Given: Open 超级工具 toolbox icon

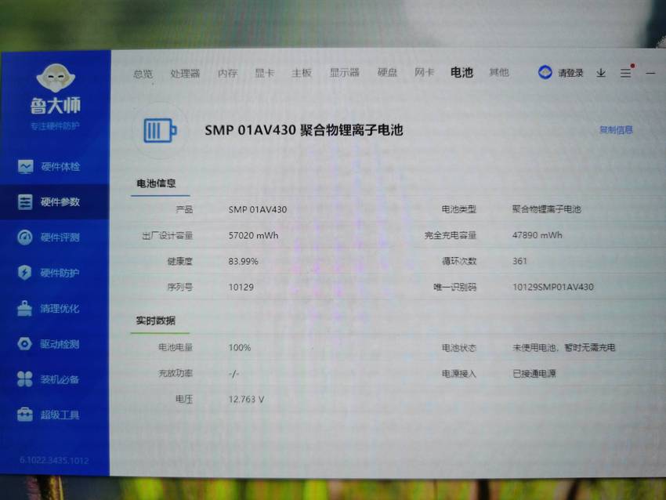Looking at the screenshot, I should coord(24,415).
